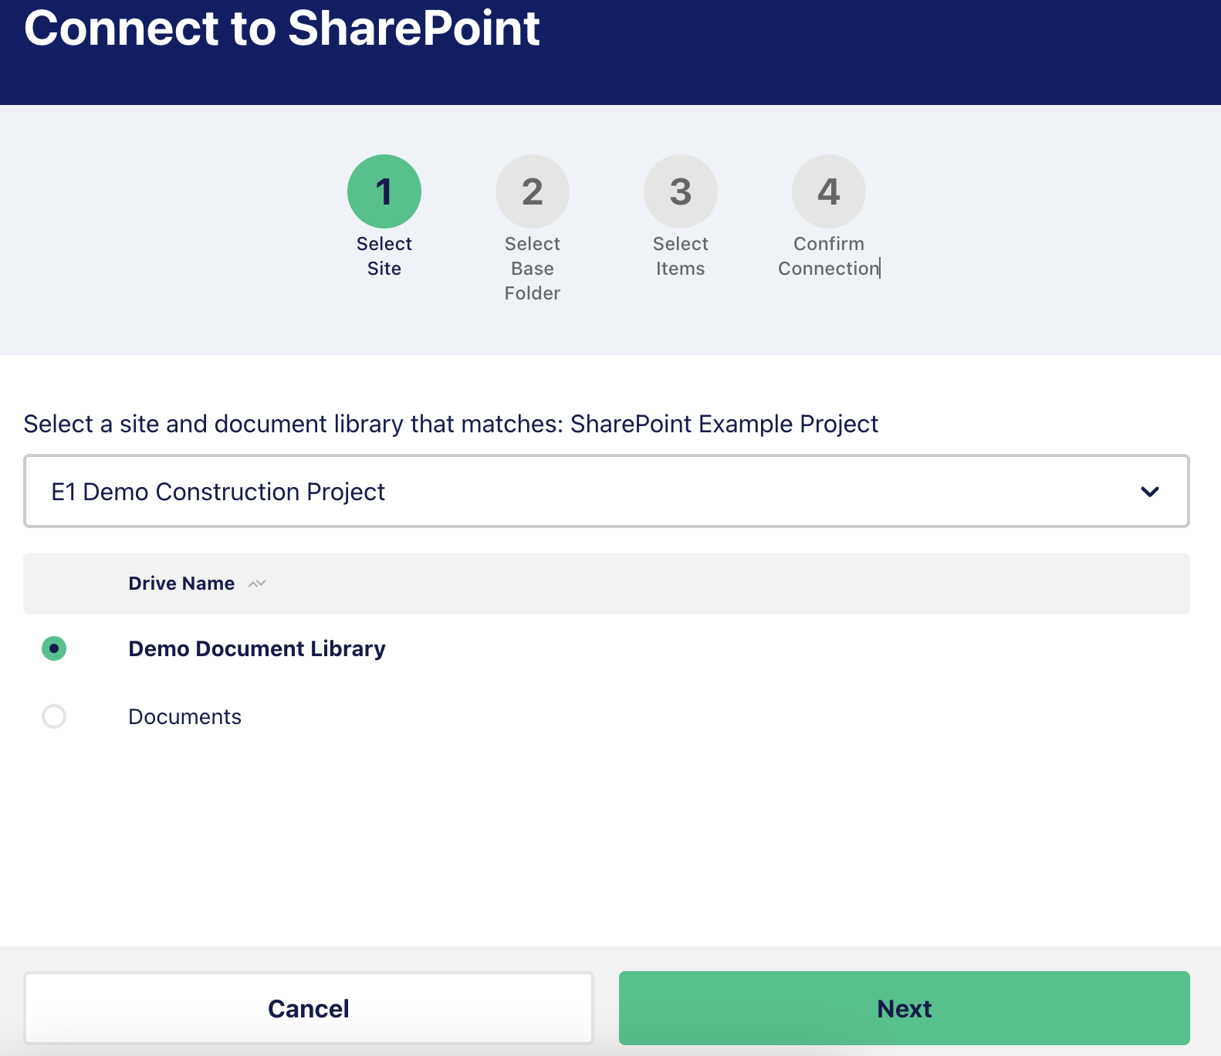Click the sort arrows beside Drive Name
Image resolution: width=1221 pixels, height=1056 pixels.
point(257,584)
